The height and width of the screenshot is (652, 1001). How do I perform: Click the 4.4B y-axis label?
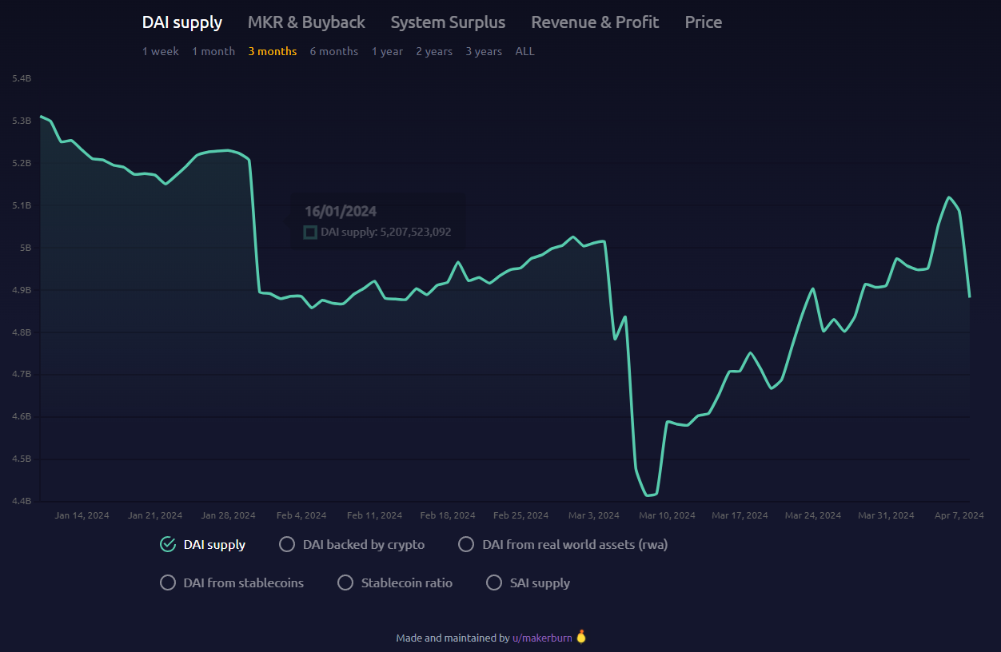coord(22,502)
